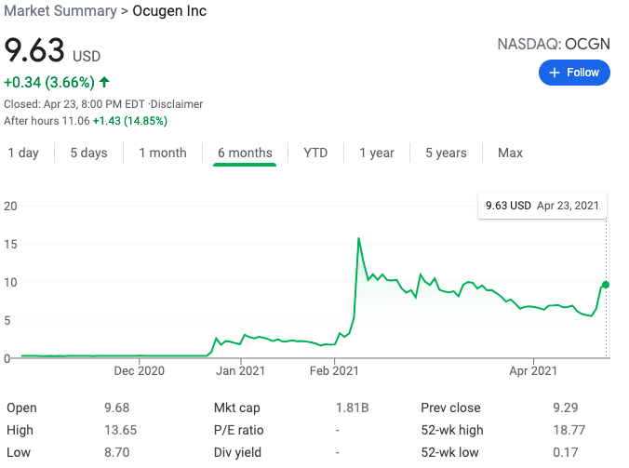Click the Low value 8.70

(x=116, y=453)
